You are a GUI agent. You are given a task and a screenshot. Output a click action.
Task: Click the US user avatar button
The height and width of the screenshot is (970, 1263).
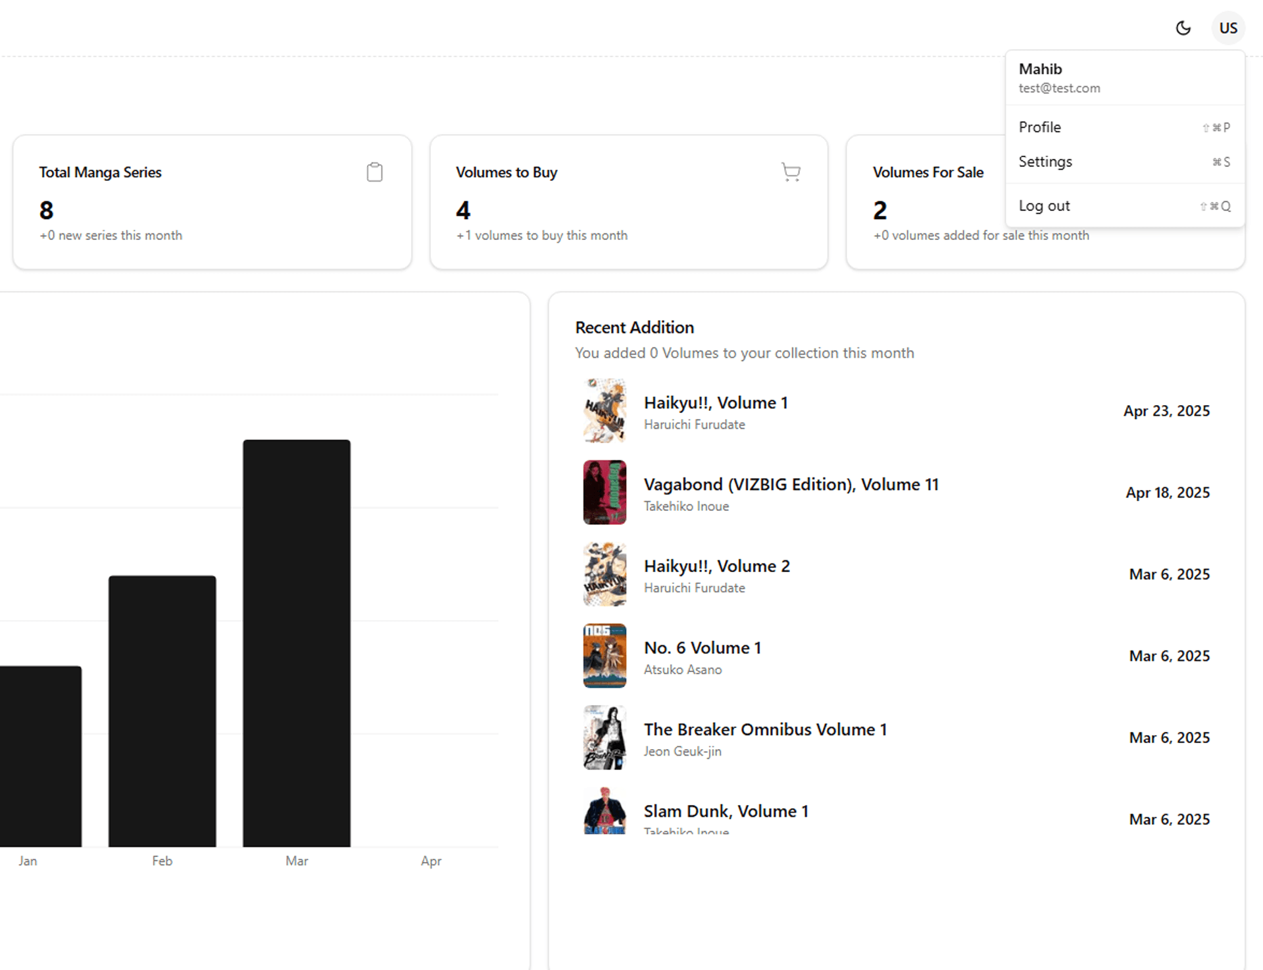[1228, 28]
